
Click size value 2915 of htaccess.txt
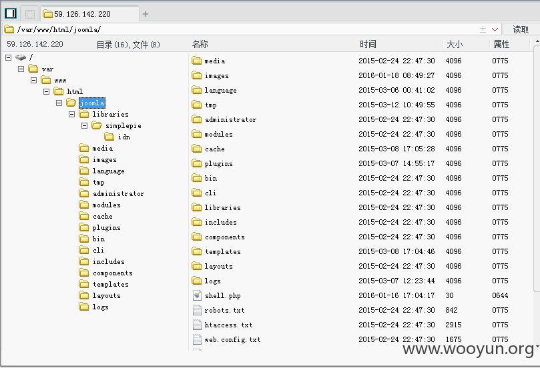click(x=453, y=325)
